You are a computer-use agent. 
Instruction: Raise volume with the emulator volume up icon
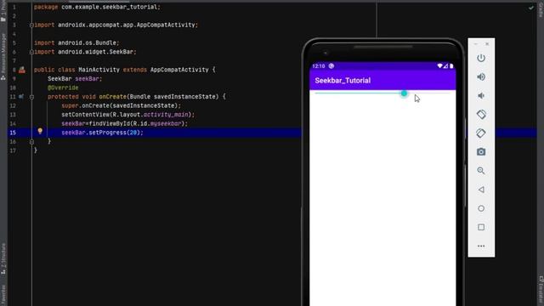481,76
